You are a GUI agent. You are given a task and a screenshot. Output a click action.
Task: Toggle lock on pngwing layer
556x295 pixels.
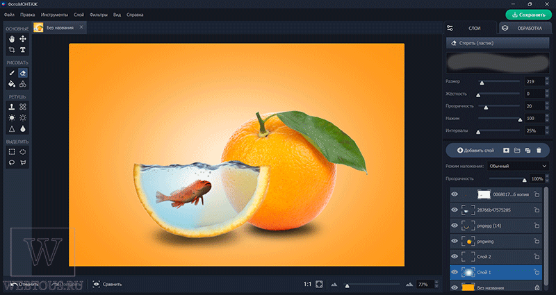pos(537,241)
